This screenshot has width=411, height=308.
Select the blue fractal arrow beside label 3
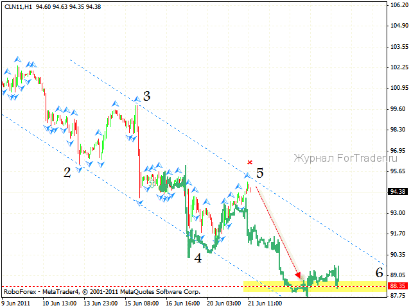pos(137,99)
